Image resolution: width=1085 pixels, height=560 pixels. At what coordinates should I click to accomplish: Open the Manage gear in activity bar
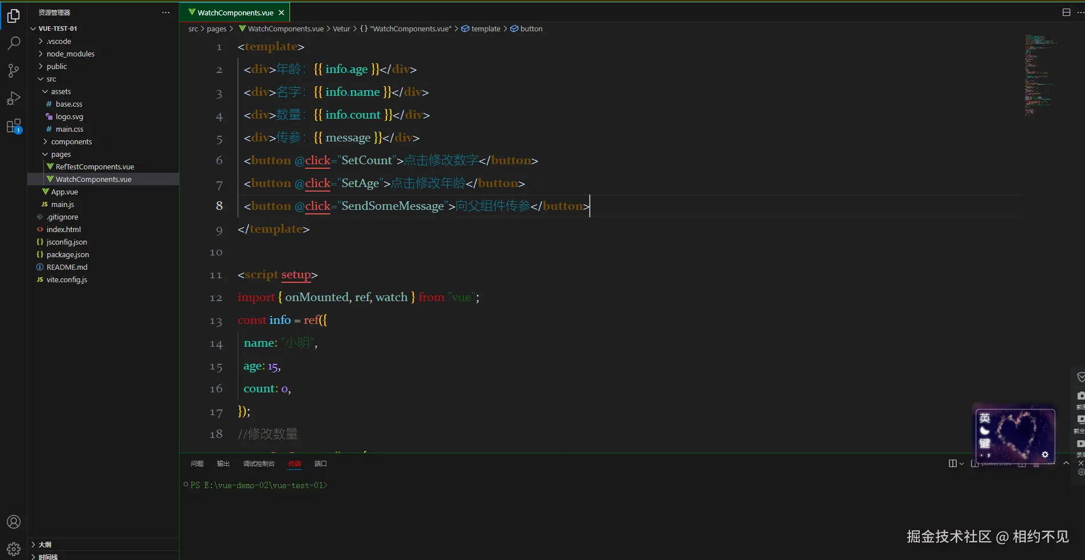tap(14, 549)
